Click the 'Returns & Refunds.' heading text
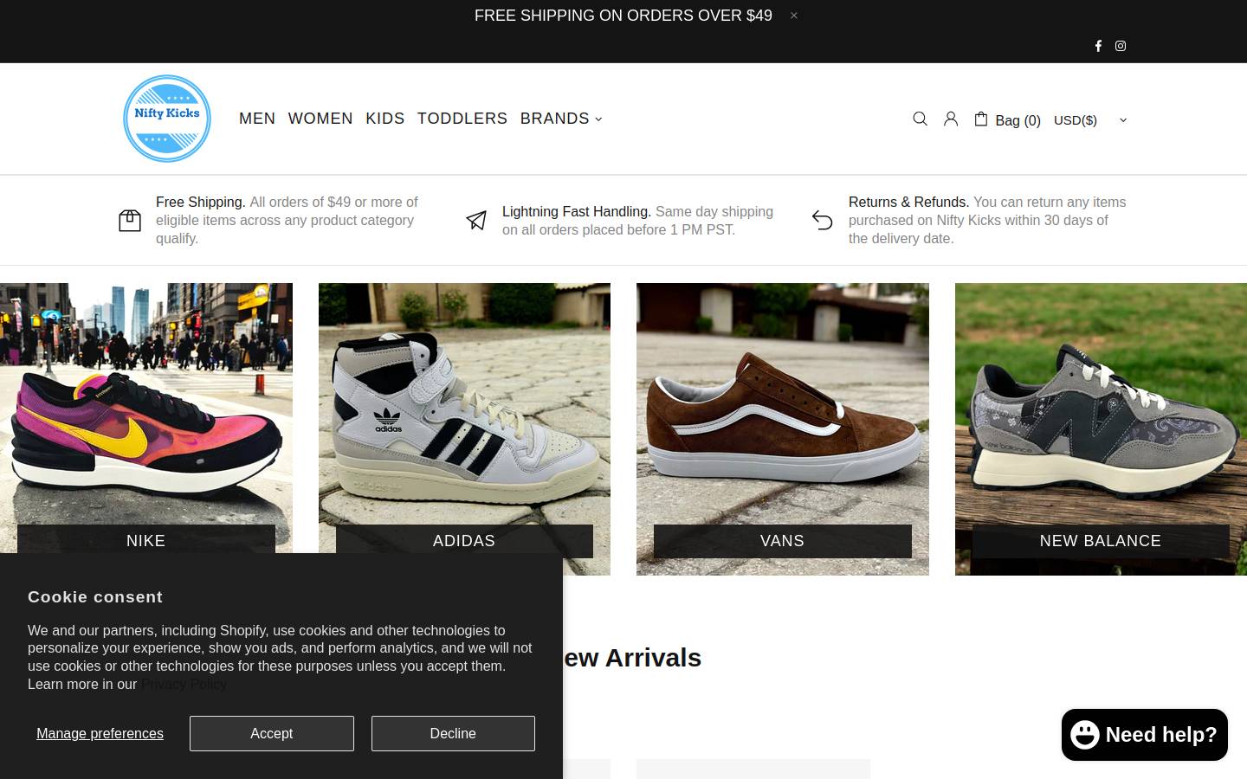This screenshot has height=779, width=1247. click(x=908, y=202)
